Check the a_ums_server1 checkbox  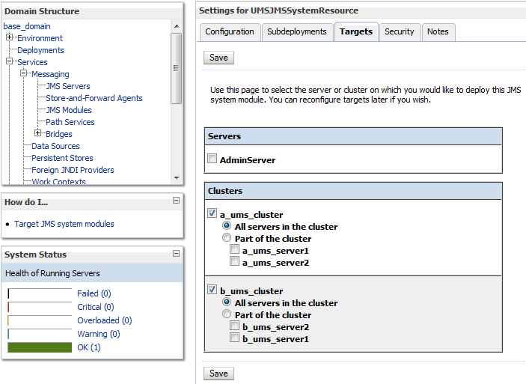(x=234, y=249)
